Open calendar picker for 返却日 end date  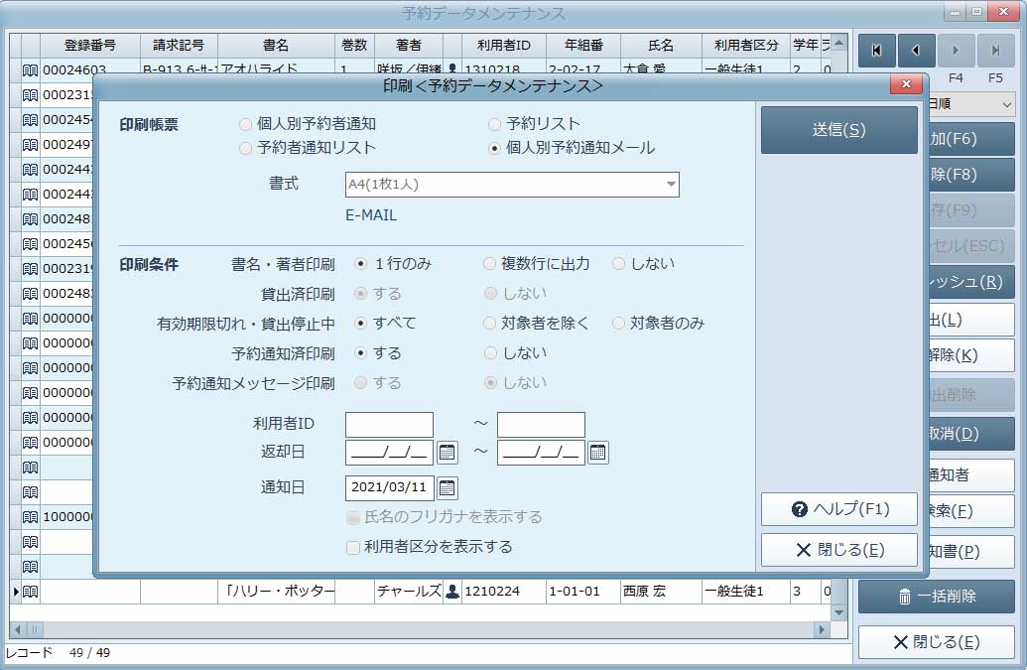[x=598, y=453]
